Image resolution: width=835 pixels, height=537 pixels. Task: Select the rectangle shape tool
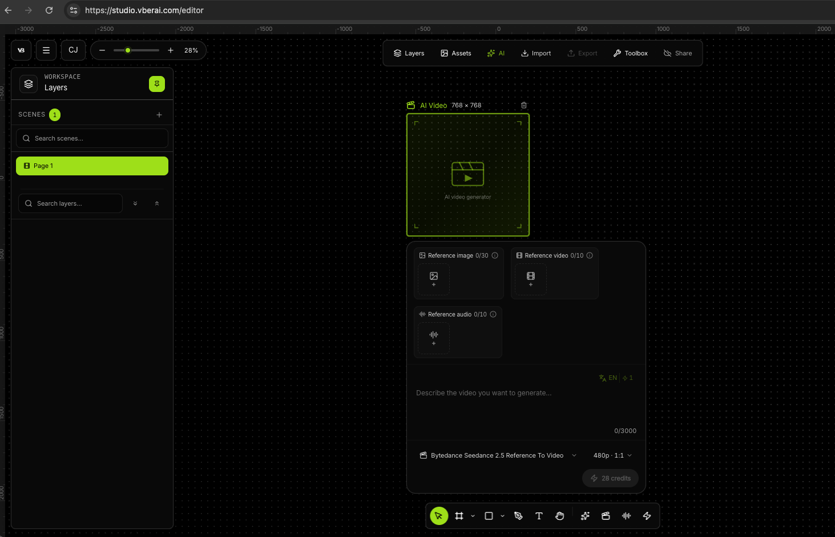tap(489, 516)
